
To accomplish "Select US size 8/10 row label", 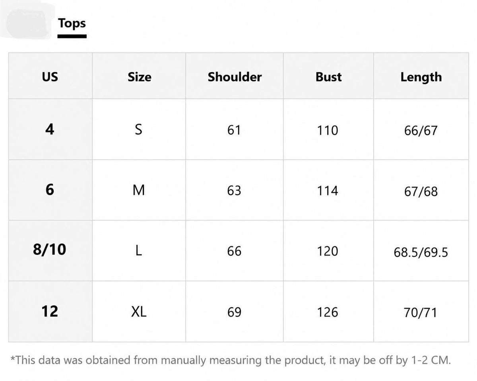I will (x=50, y=250).
